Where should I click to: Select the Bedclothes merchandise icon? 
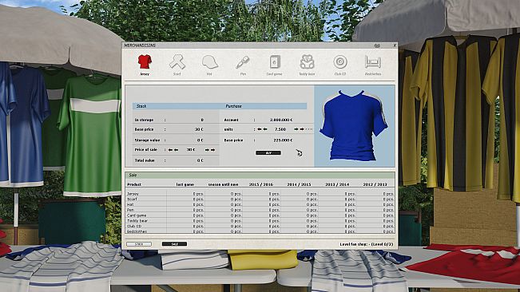tap(373, 62)
